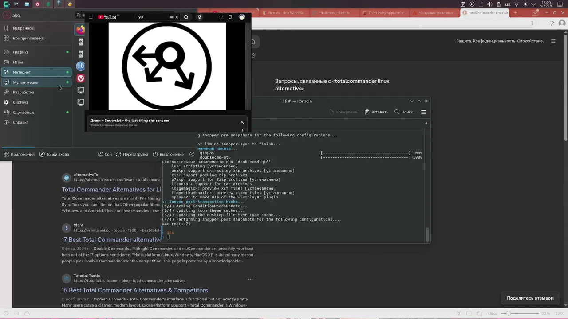Click the YouTube search magnifier button
Screen dimensions: 568x319
click(x=186, y=17)
